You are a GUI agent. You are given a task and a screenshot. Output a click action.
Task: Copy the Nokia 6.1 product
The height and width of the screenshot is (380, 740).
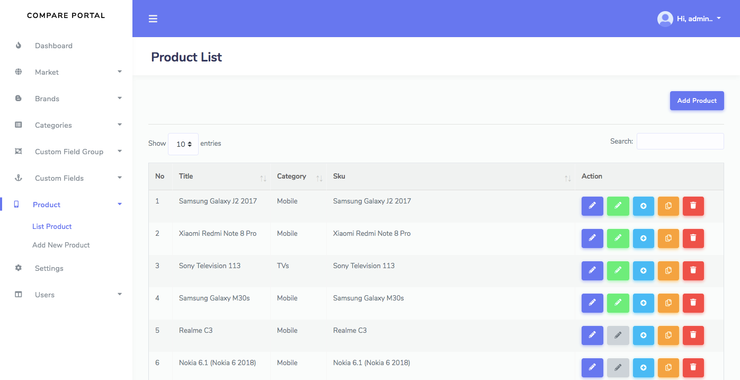point(668,368)
